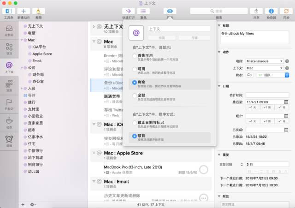This screenshot has height=208, width=295.
Task: Toggle the View eye icon
Action: 170,11
